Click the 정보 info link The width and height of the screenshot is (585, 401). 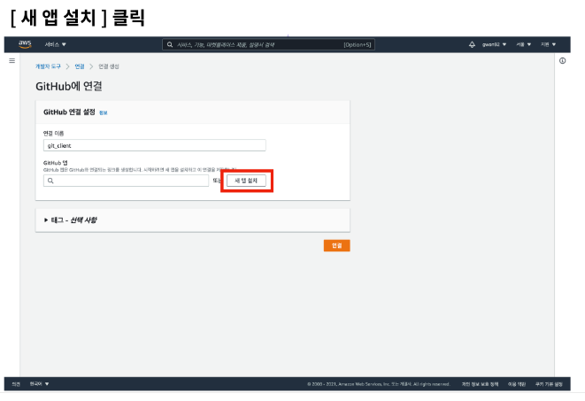coord(104,112)
